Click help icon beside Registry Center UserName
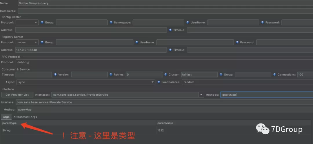This screenshot has width=313, height=144. coord(137,42)
